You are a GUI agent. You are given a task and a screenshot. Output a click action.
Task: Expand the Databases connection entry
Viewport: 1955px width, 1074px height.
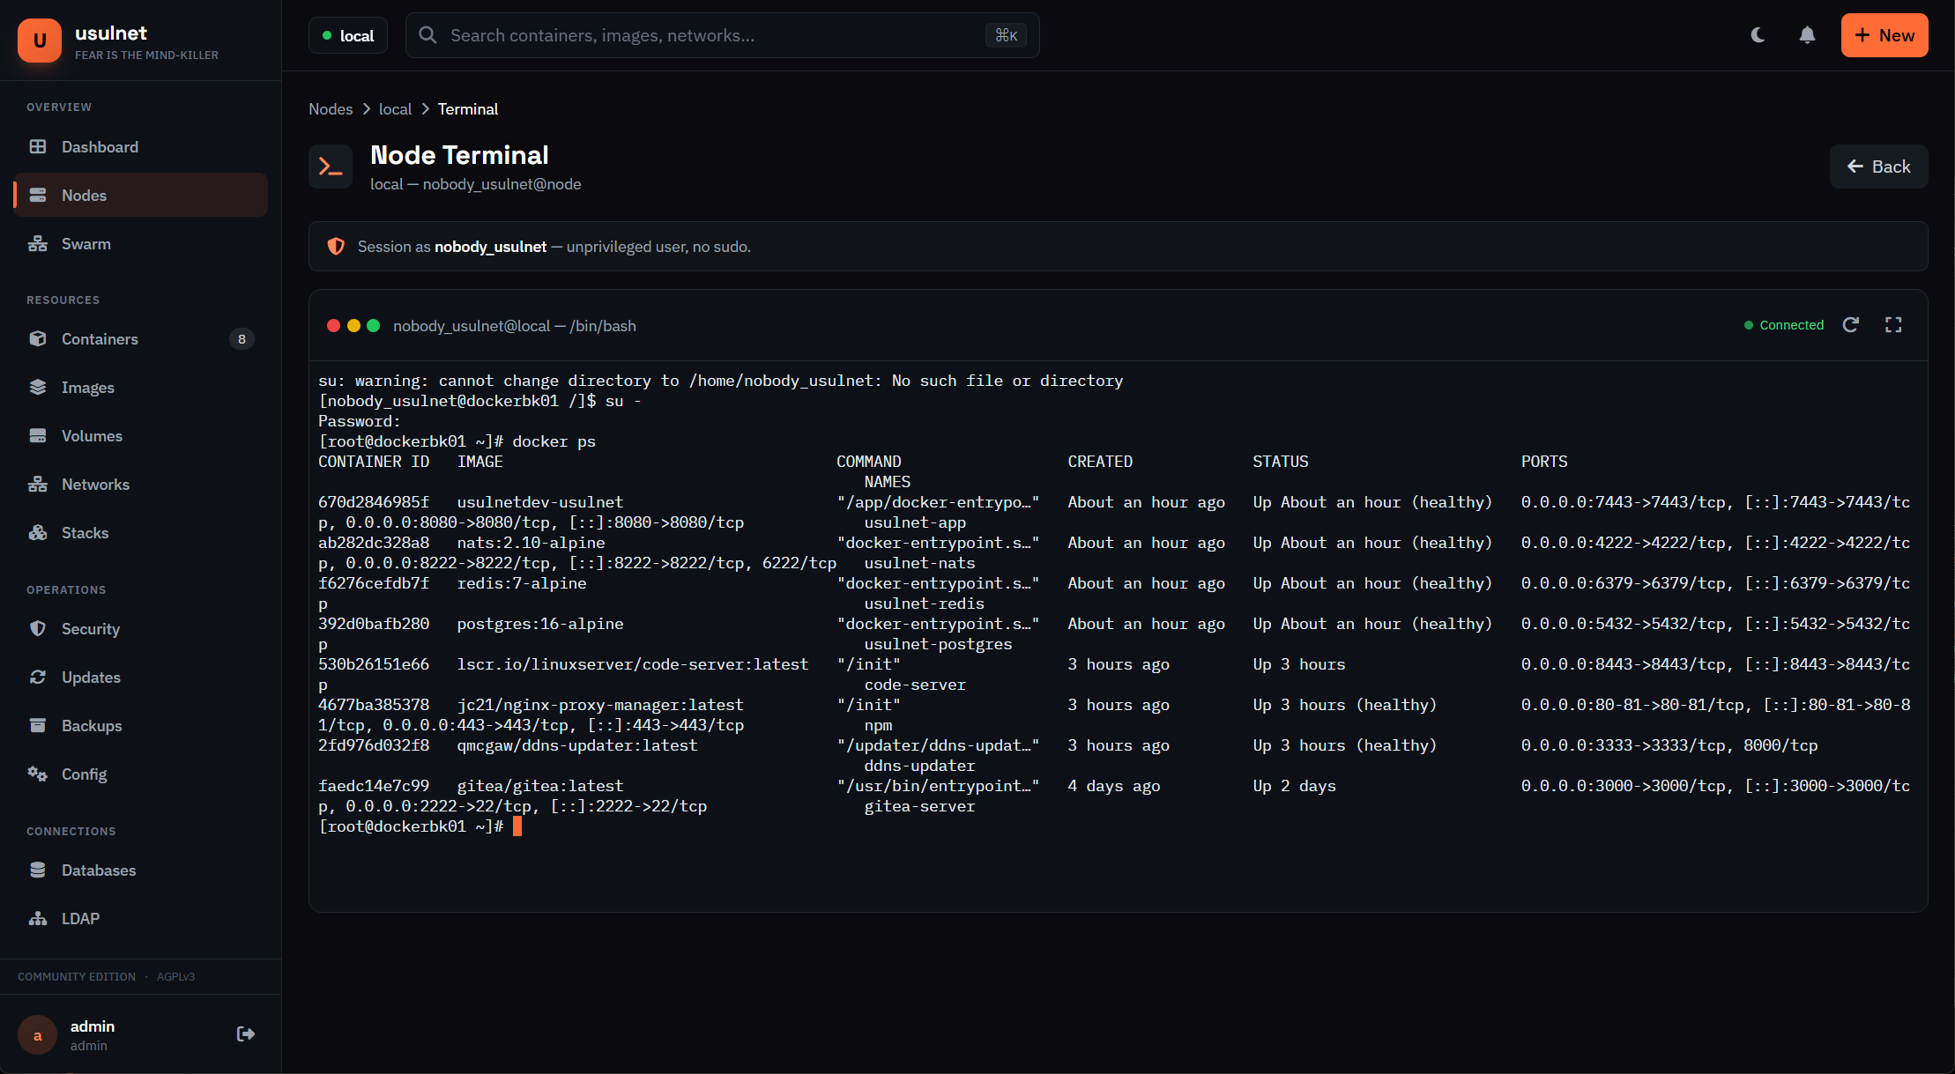[x=99, y=870]
